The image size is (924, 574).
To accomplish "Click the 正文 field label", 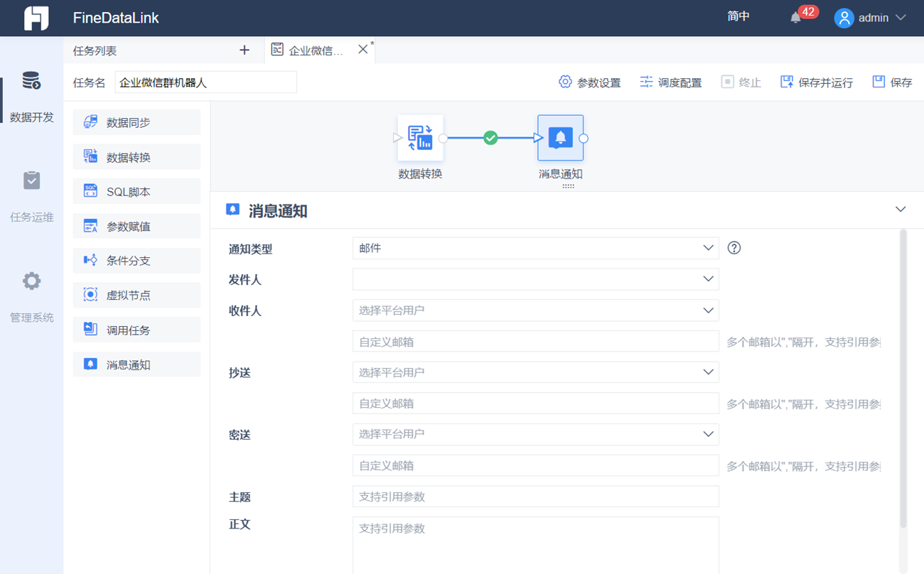I will point(240,525).
